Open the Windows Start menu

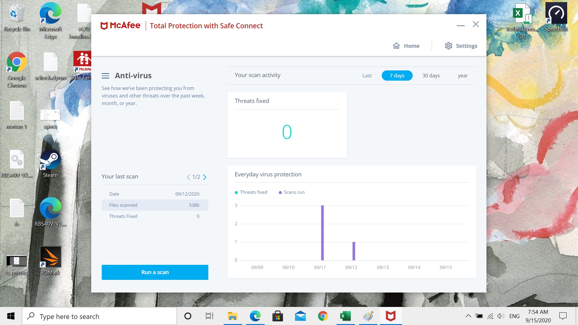point(11,316)
